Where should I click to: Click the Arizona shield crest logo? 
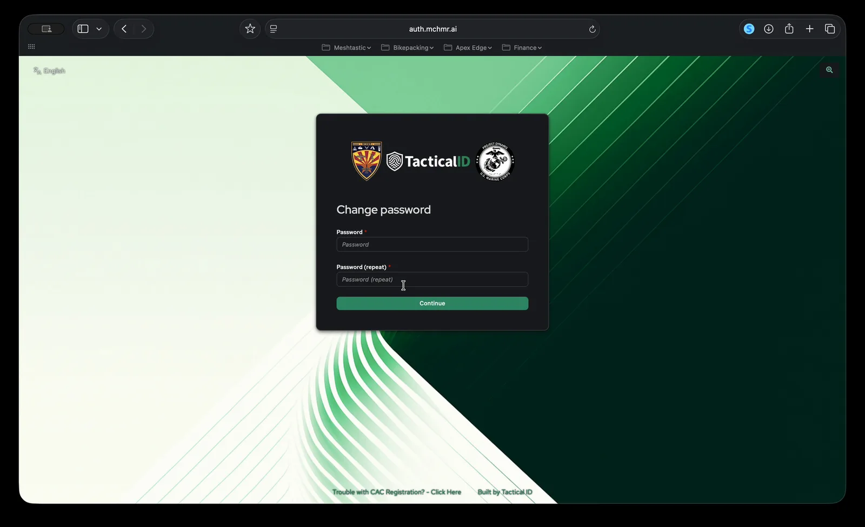[367, 161]
